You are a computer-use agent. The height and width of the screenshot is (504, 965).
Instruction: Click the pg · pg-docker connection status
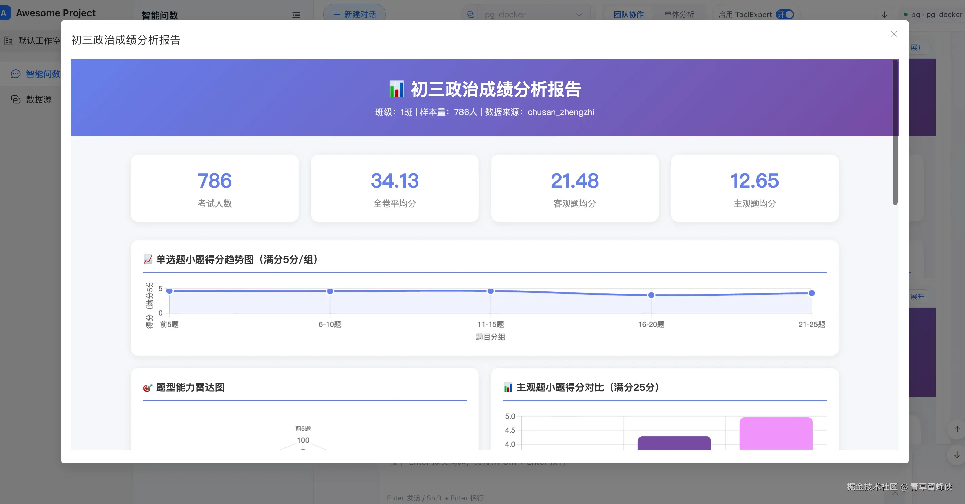933,14
